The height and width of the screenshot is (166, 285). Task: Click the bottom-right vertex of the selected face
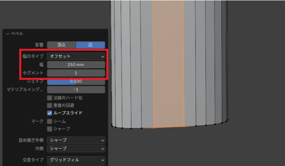coord(184,126)
